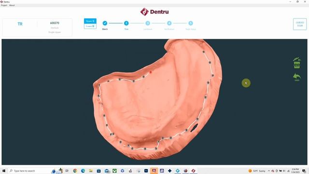Open the Project menu
This screenshot has width=309, height=174.
(x=4, y=5)
